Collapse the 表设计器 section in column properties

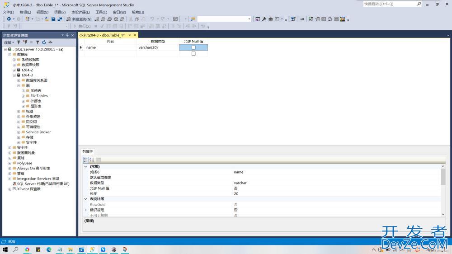(x=85, y=199)
